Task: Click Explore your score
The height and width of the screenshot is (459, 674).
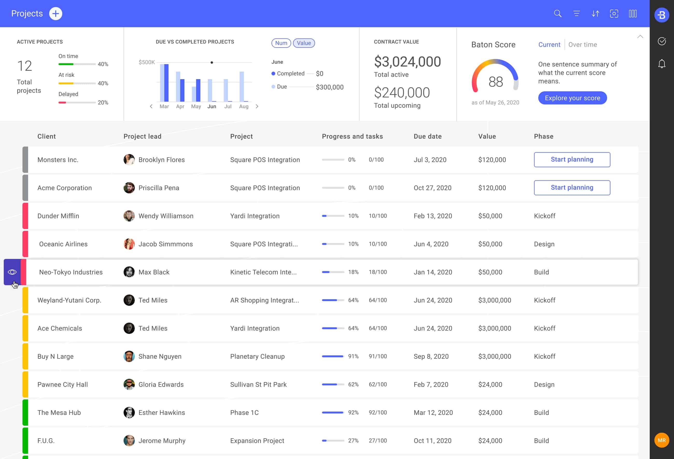Action: coord(572,98)
